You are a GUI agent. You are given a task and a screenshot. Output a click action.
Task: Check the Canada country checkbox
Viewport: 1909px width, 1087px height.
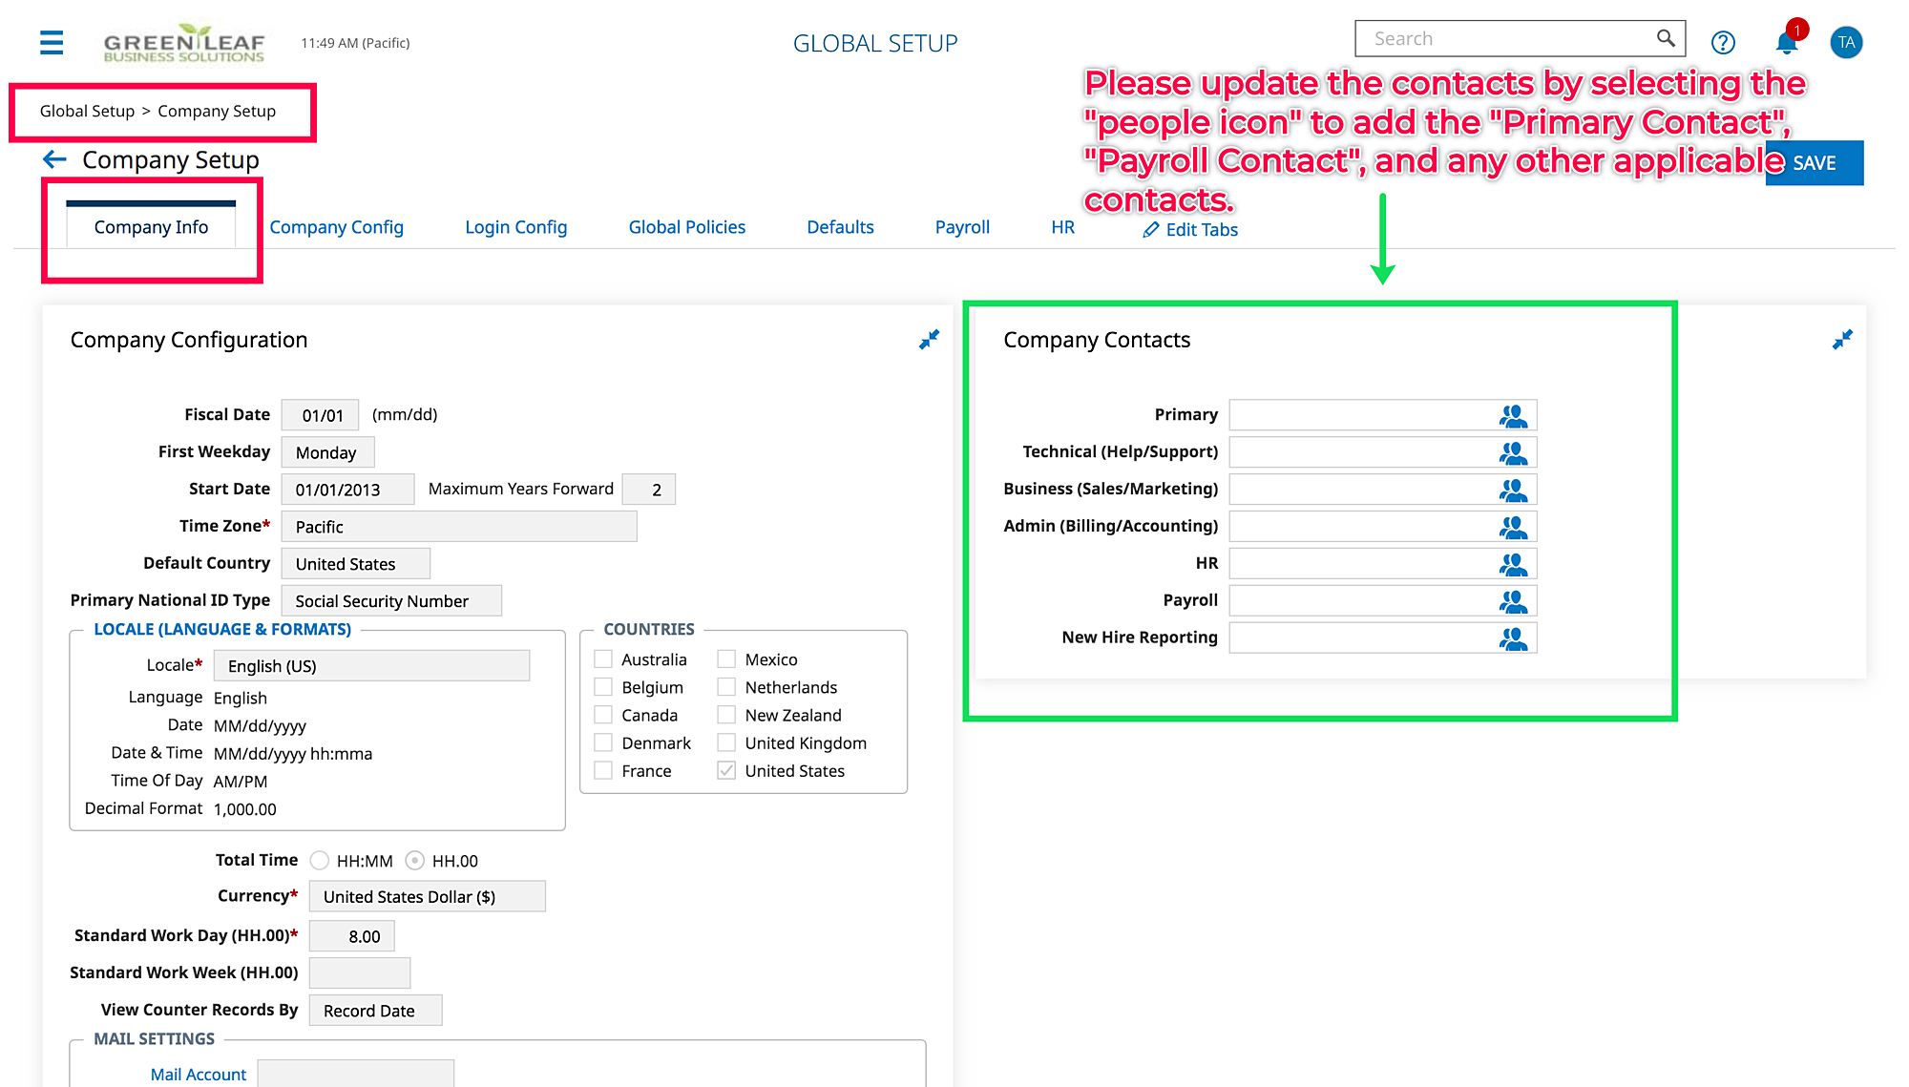[x=603, y=715]
